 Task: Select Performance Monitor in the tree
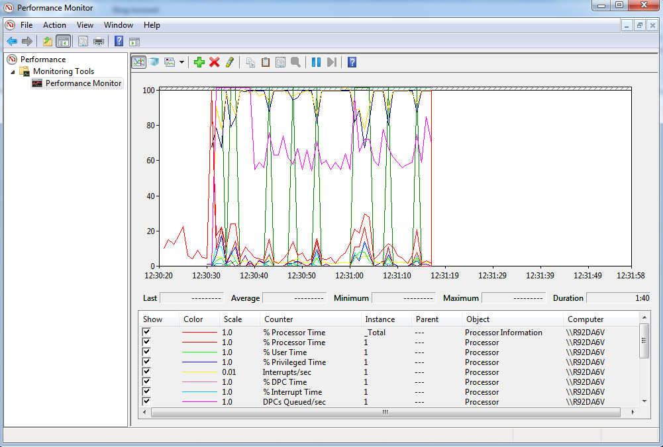click(83, 83)
